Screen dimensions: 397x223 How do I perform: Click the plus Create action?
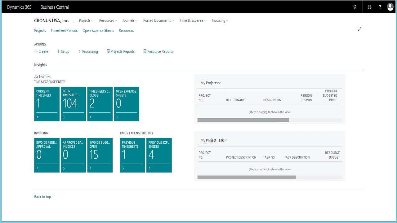pos(41,51)
